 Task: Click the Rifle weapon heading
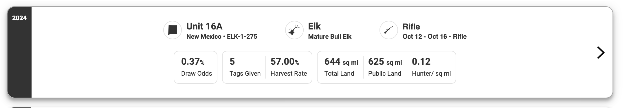(x=411, y=27)
